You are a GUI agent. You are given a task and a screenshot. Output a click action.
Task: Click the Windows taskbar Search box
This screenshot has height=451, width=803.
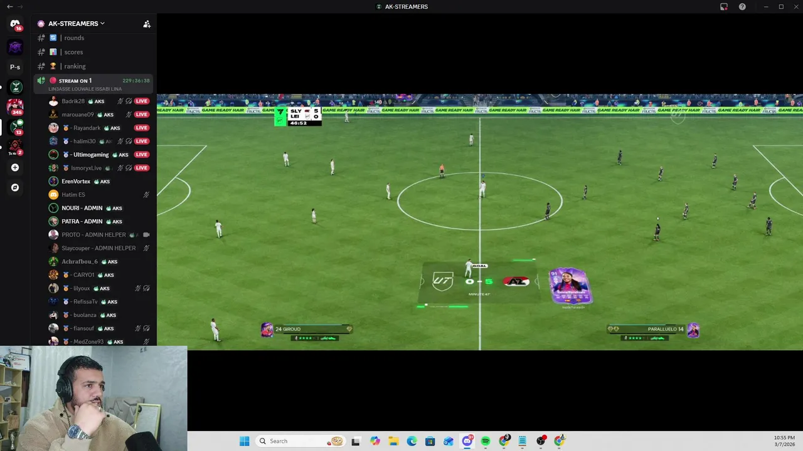click(300, 441)
